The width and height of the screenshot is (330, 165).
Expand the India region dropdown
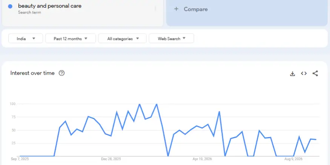(x=26, y=38)
